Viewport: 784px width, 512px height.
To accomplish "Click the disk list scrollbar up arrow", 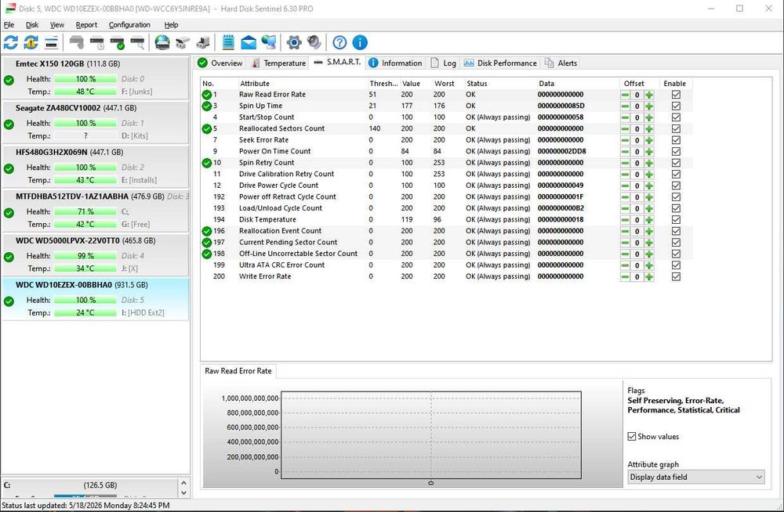I will pos(183,483).
